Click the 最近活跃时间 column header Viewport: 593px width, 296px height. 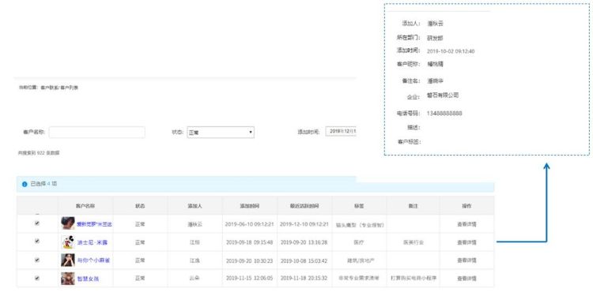tap(304, 206)
